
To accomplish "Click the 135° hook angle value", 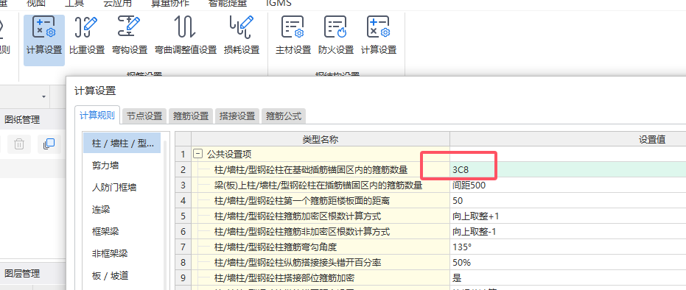I will pos(462,247).
